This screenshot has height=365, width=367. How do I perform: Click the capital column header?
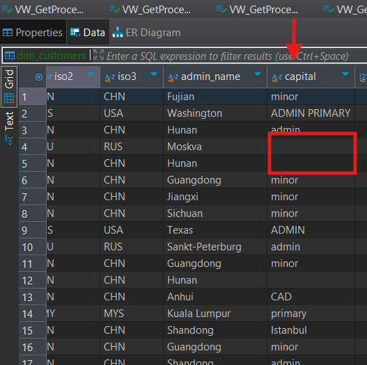coord(311,76)
